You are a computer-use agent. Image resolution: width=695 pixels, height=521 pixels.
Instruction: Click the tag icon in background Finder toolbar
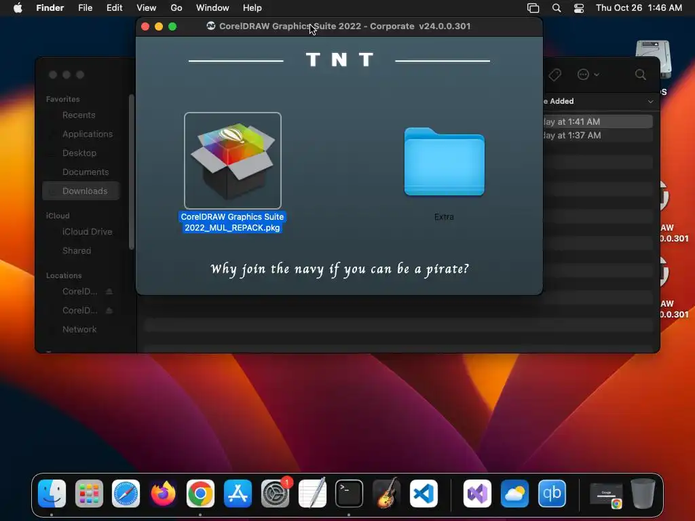[x=555, y=75]
